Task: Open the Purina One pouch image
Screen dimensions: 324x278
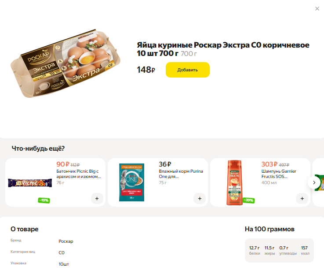Action: 132,182
